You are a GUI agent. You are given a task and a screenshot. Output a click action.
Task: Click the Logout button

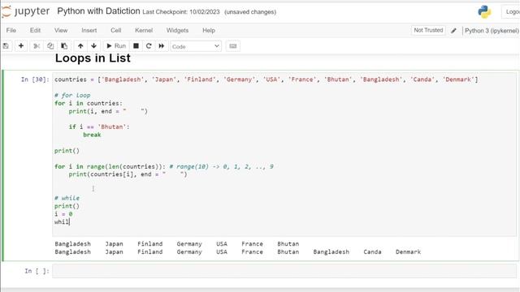point(511,12)
